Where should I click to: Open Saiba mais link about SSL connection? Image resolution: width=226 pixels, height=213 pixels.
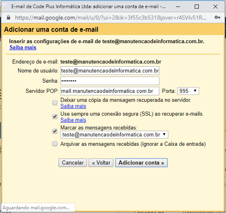73,120
